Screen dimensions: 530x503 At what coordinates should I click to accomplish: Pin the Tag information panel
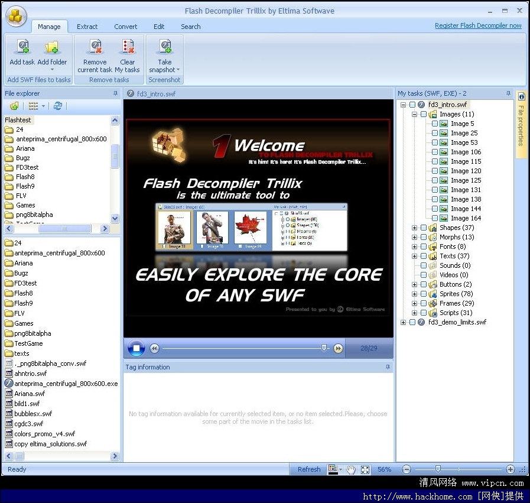388,367
